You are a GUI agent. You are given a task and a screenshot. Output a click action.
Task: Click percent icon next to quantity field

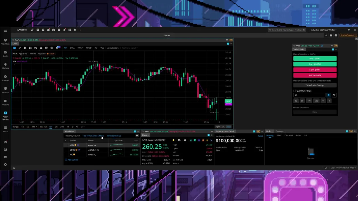[x=334, y=95]
